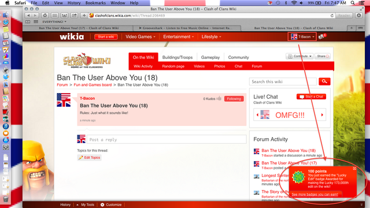Open Wiki Activity from the red submenu
370x208 pixels.
point(143,66)
